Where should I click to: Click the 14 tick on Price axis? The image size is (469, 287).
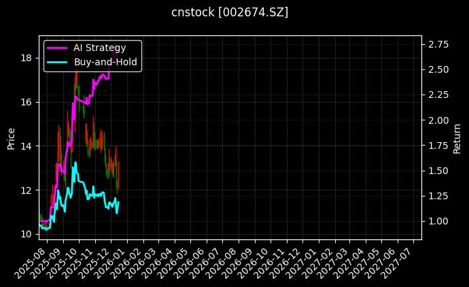pos(27,146)
